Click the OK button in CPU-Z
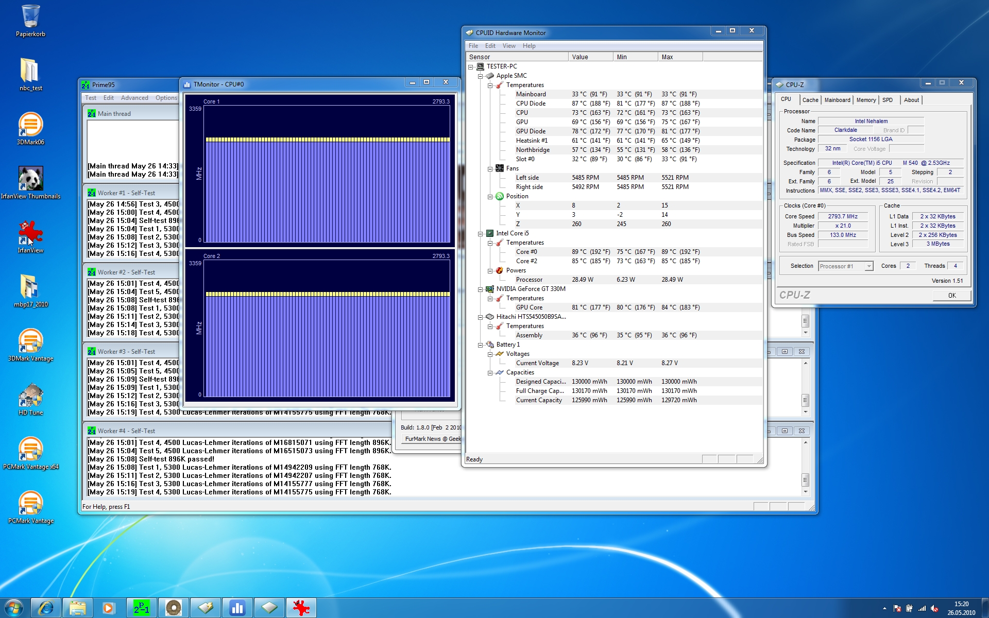This screenshot has width=989, height=618. click(x=951, y=296)
